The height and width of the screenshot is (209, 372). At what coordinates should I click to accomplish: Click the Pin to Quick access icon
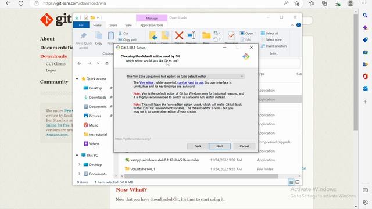tap(83, 36)
